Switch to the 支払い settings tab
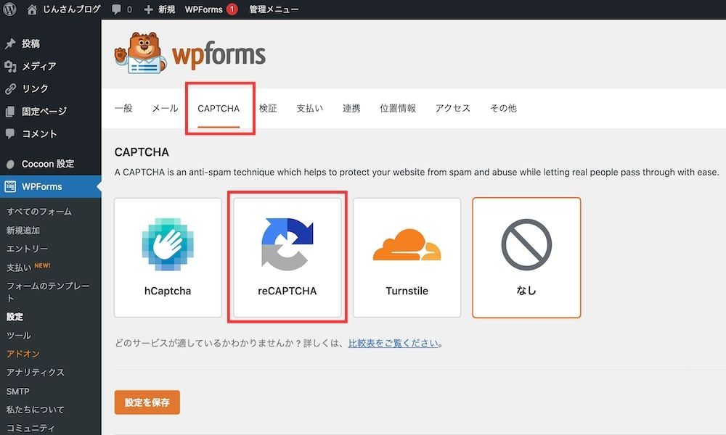Image resolution: width=726 pixels, height=435 pixels. [x=310, y=108]
